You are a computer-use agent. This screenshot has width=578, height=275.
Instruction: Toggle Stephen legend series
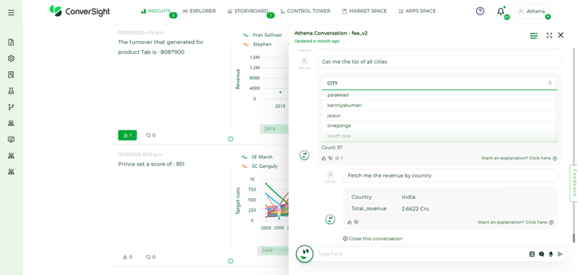coord(257,44)
